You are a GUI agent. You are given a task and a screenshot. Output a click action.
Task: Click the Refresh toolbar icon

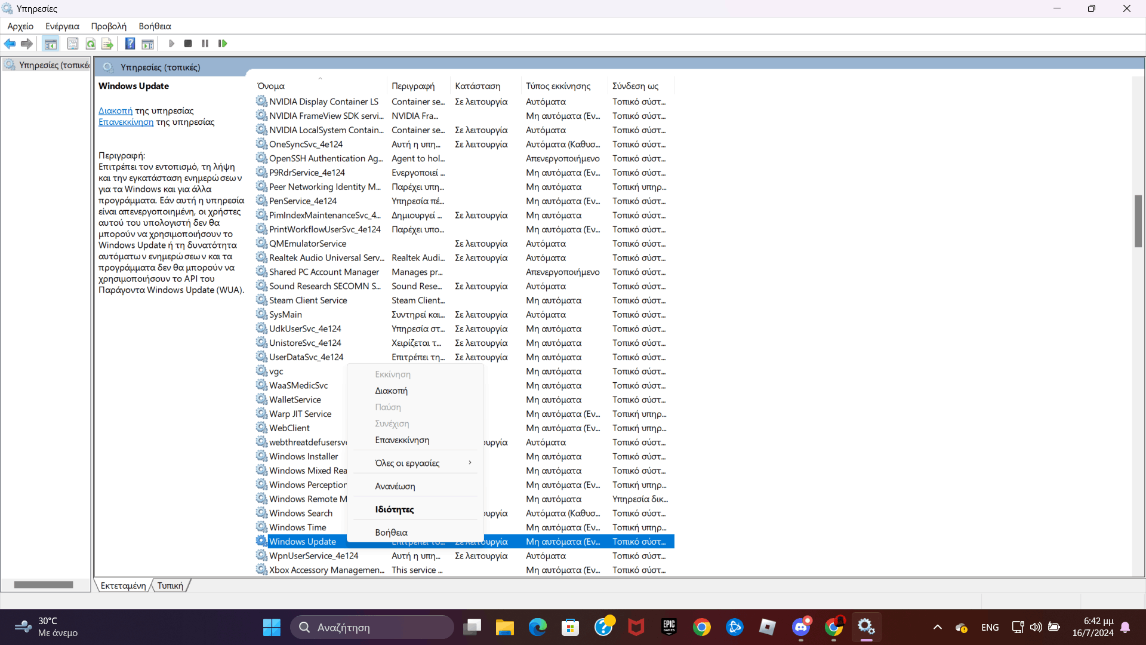tap(90, 44)
